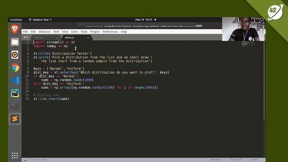Click 'Line 1, Column 1' status text
The width and height of the screenshot is (288, 162).
pos(38,160)
